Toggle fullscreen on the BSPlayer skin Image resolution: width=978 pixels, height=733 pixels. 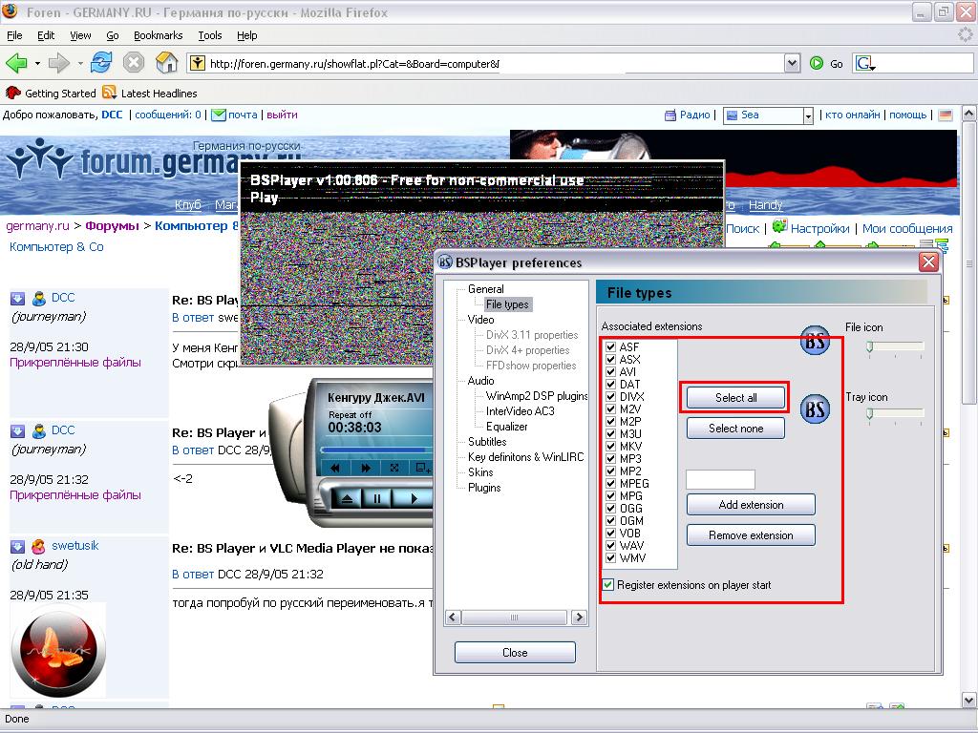[x=394, y=468]
